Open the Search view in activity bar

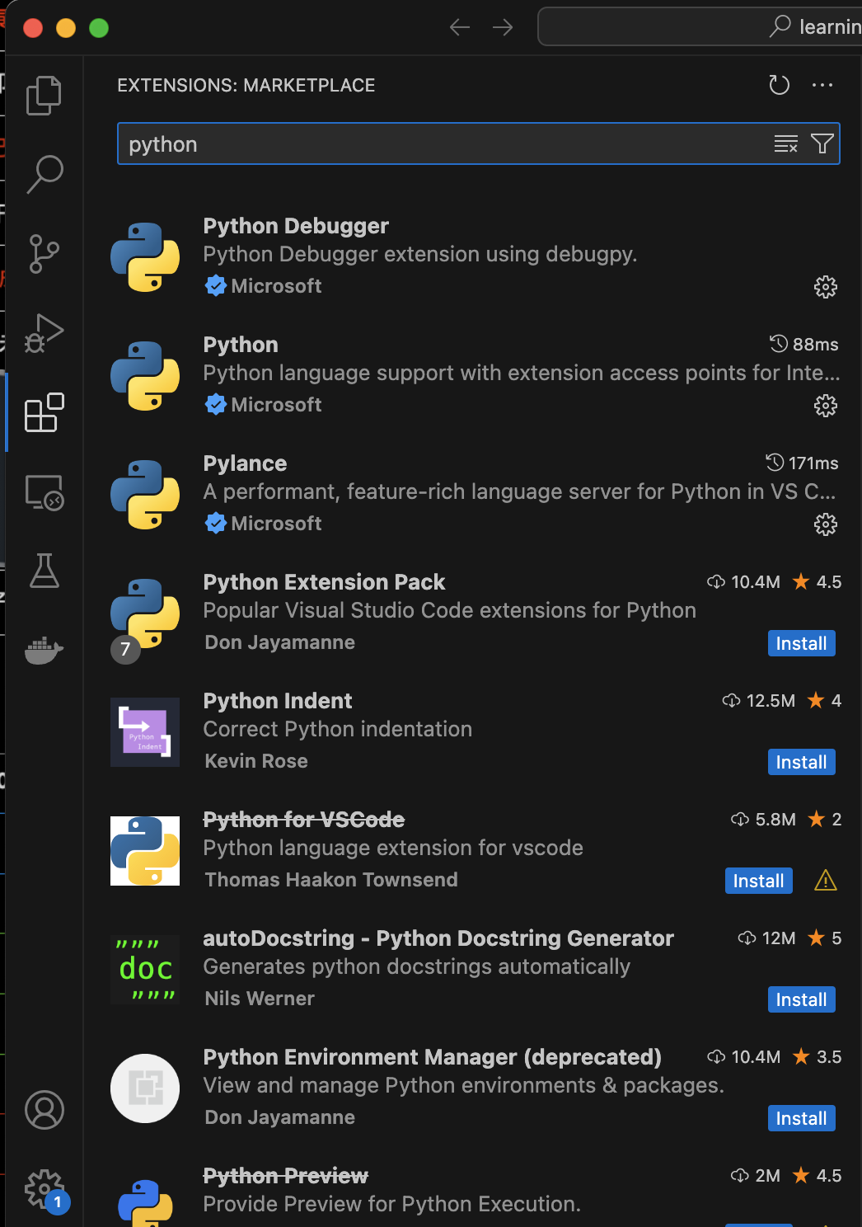click(44, 174)
